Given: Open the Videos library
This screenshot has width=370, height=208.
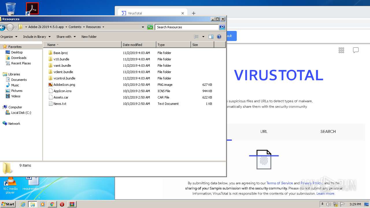Looking at the screenshot, I should click(16, 96).
